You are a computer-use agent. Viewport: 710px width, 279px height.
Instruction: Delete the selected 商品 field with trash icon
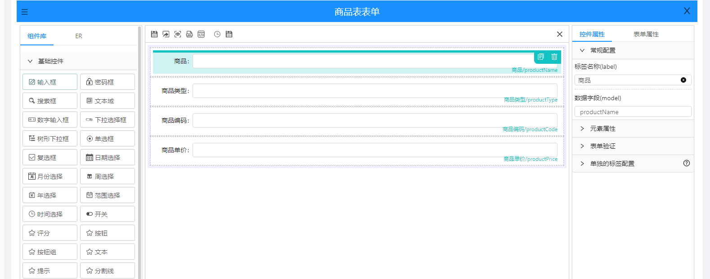[x=554, y=57]
